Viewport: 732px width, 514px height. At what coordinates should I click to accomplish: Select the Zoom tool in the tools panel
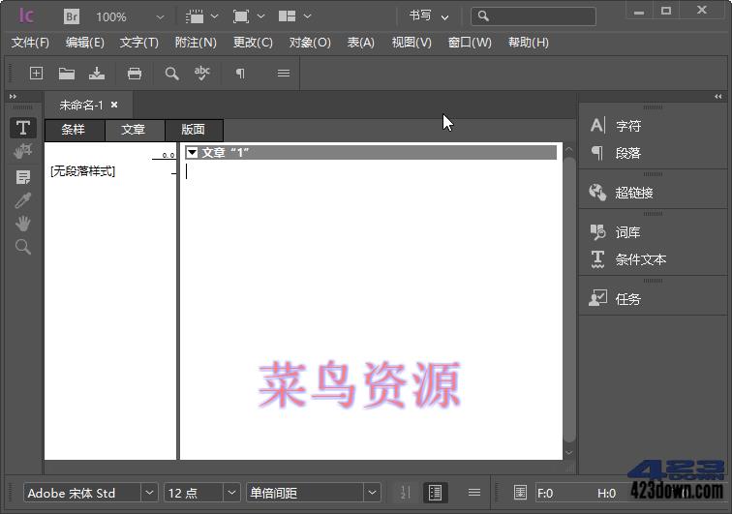click(x=23, y=247)
